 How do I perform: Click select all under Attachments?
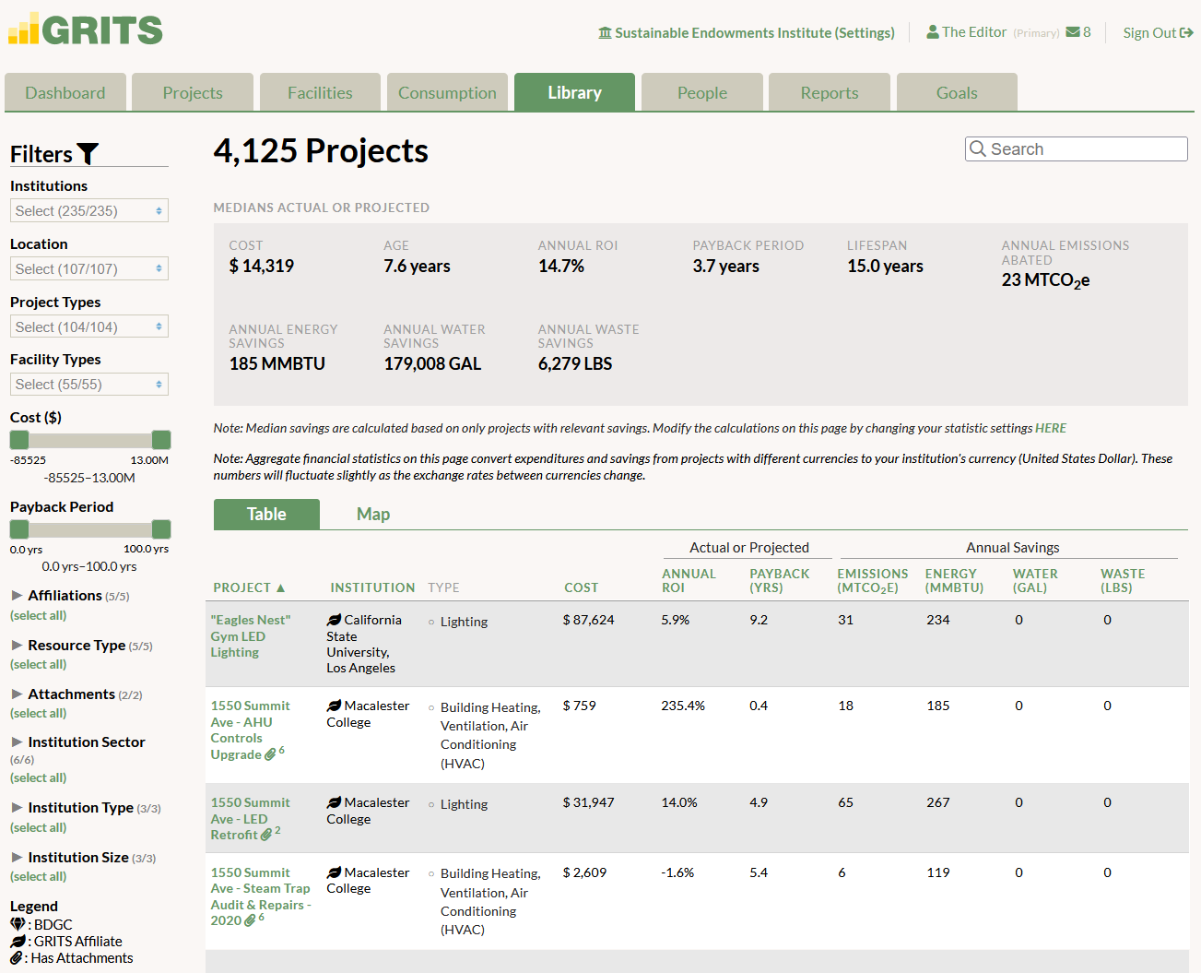(x=39, y=713)
